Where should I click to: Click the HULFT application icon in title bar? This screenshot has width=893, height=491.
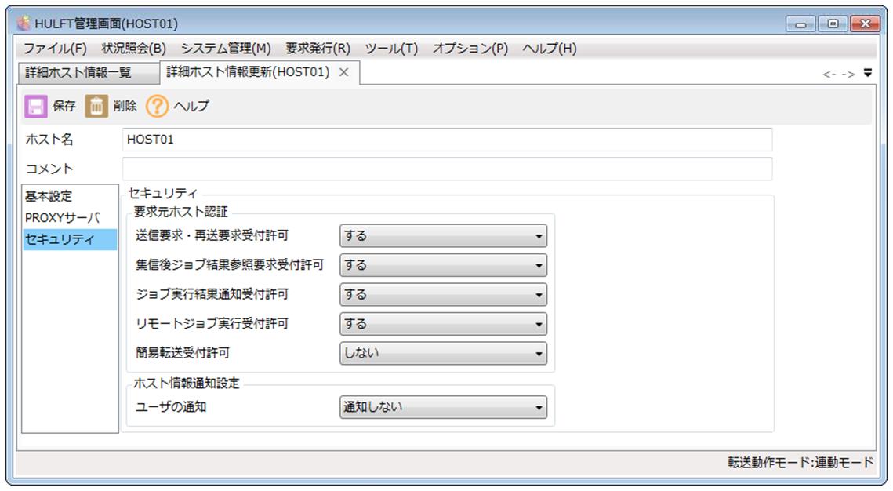(24, 24)
